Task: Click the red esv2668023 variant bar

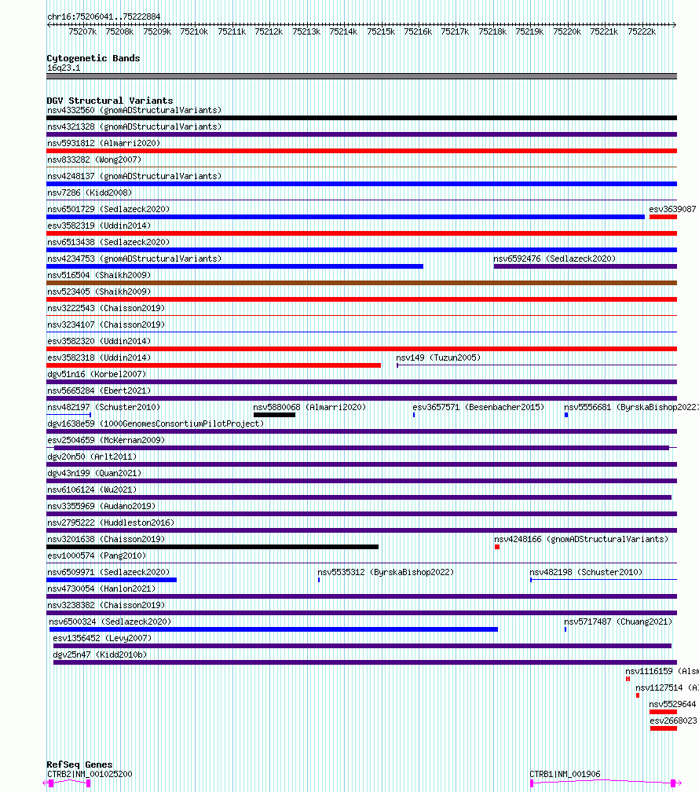Action: click(663, 728)
